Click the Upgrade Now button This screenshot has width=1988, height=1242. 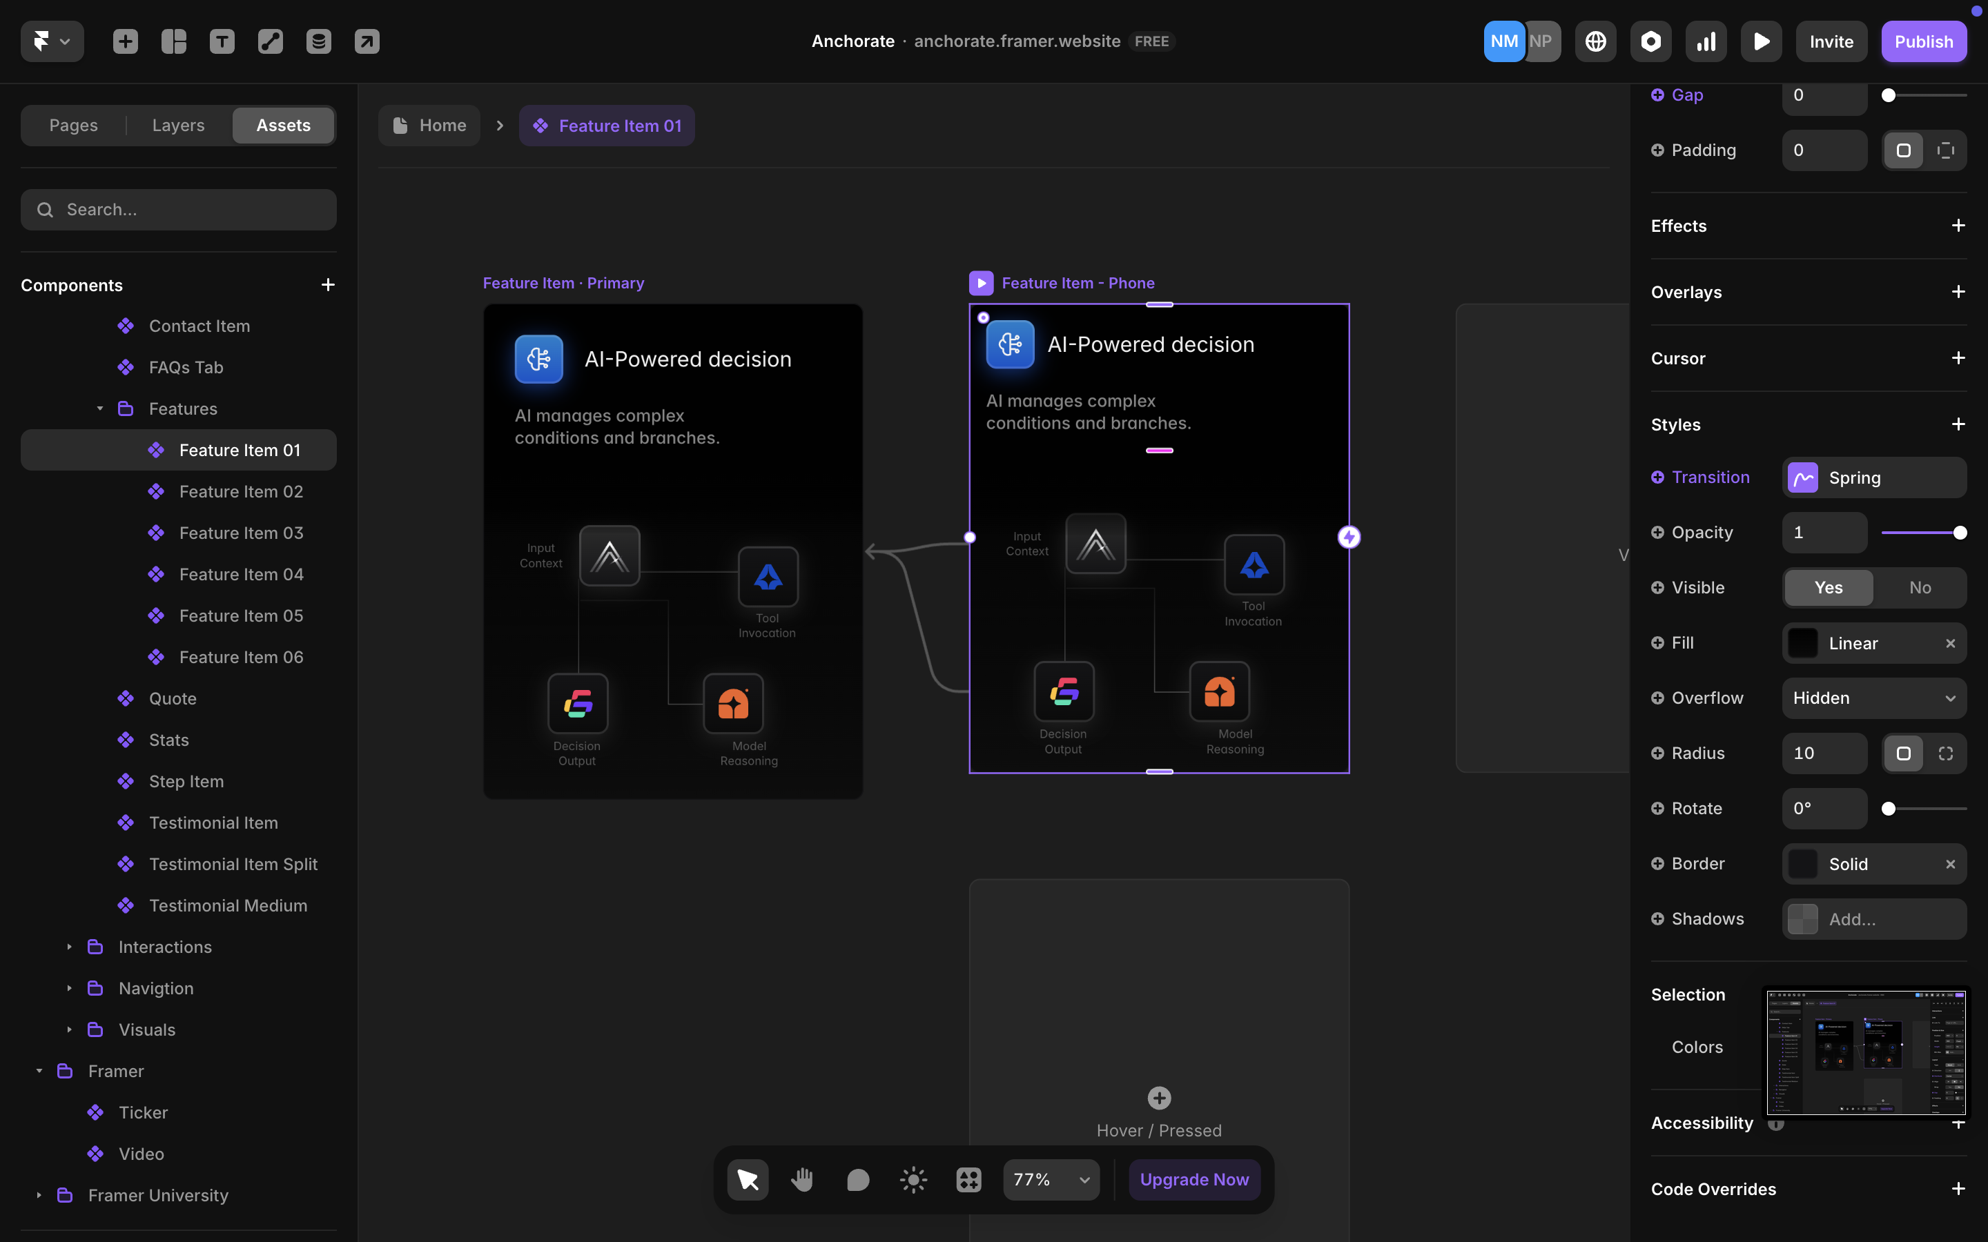click(x=1193, y=1180)
